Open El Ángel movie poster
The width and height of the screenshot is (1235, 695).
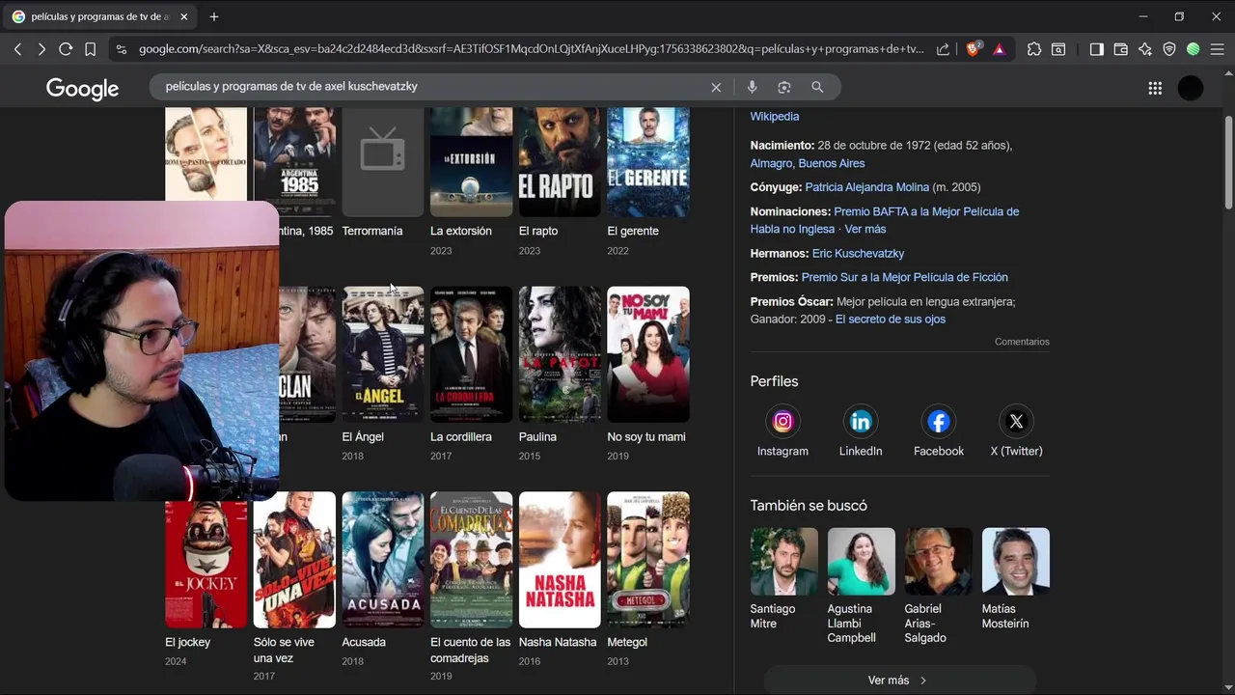[x=383, y=354]
